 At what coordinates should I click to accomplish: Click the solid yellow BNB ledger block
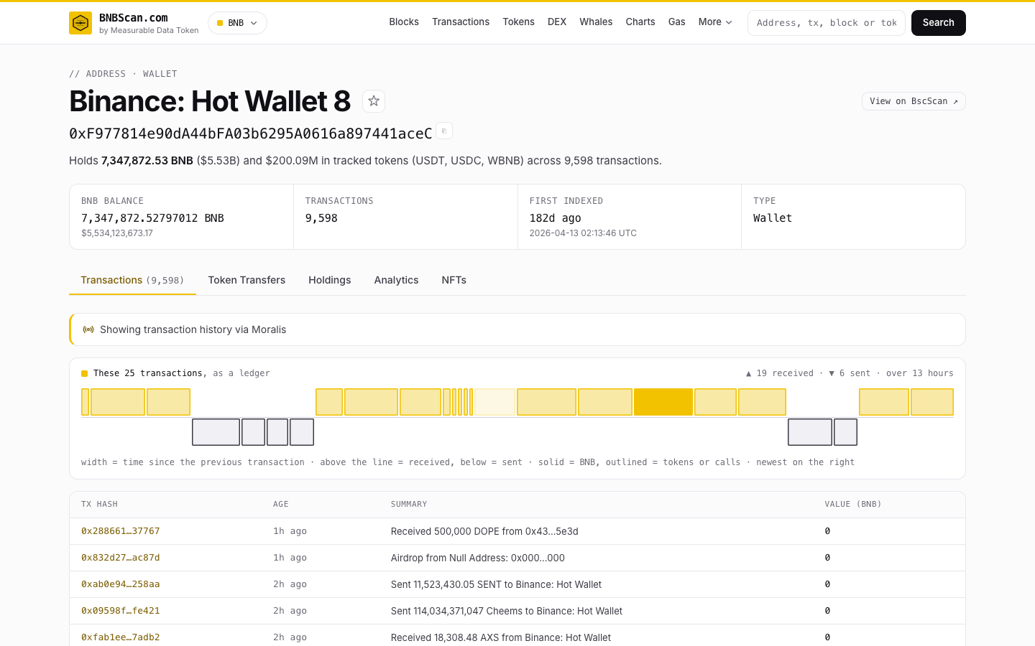(663, 402)
